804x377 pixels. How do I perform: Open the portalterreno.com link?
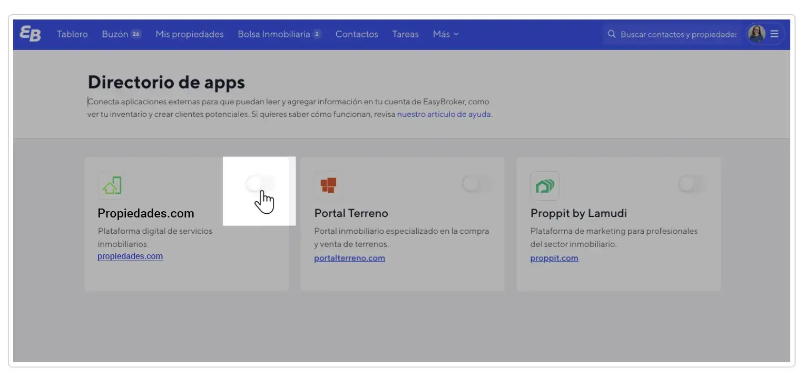click(x=349, y=257)
